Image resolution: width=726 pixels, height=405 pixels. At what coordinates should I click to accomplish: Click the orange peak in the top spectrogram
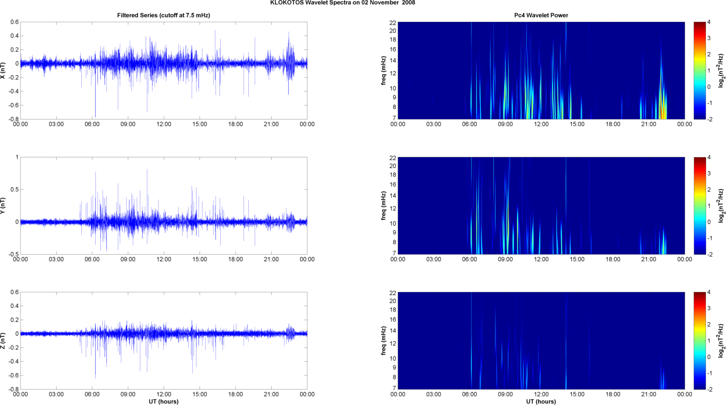coord(663,113)
